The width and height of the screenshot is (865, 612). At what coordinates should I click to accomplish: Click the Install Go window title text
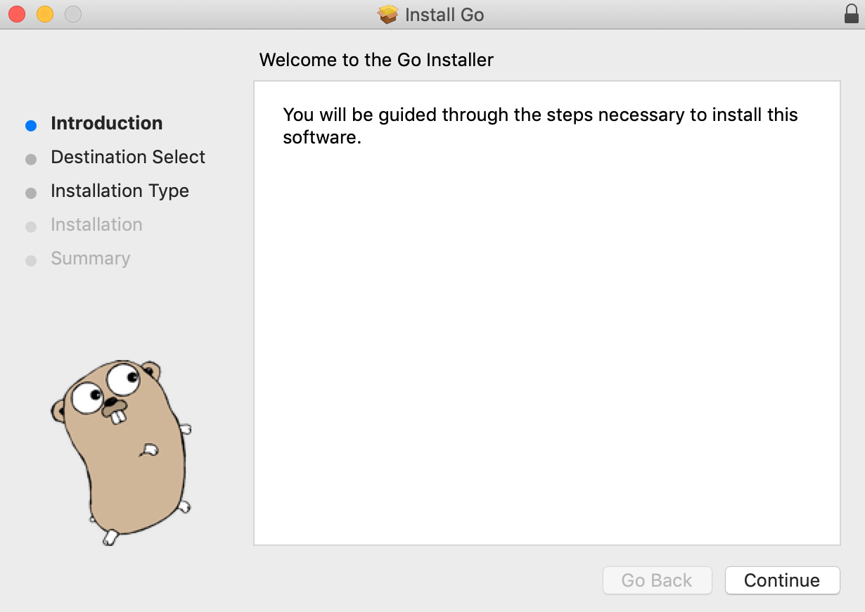point(444,15)
